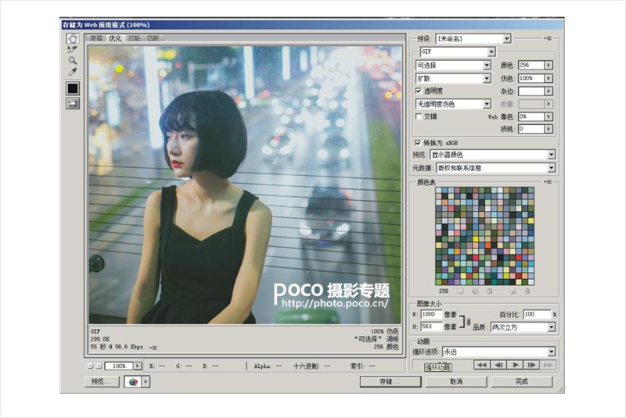Open the 颜色 count arrow
Viewport: 626px width, 418px height.
549,65
